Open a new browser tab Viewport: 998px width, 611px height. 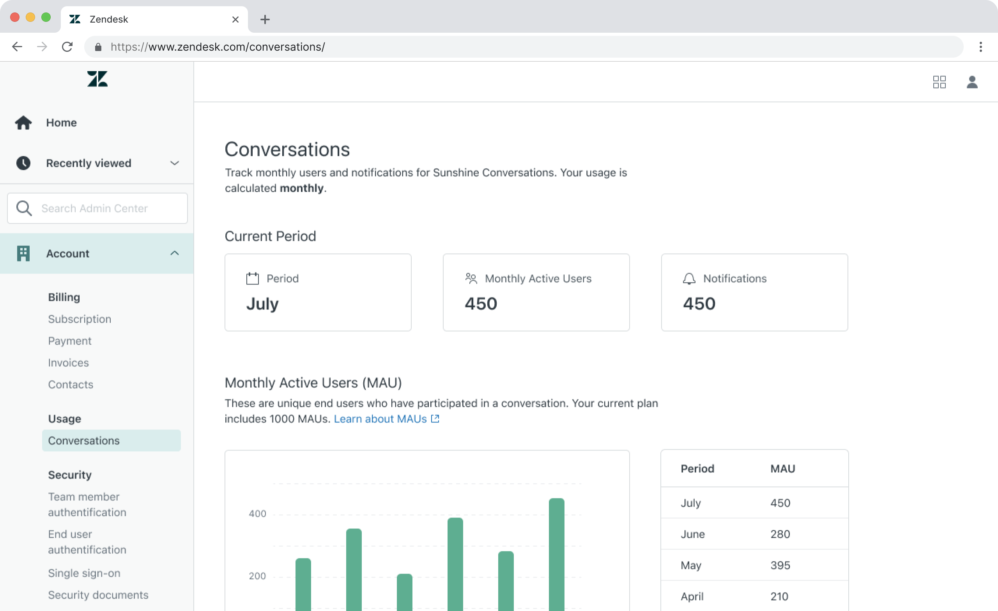pyautogui.click(x=265, y=19)
